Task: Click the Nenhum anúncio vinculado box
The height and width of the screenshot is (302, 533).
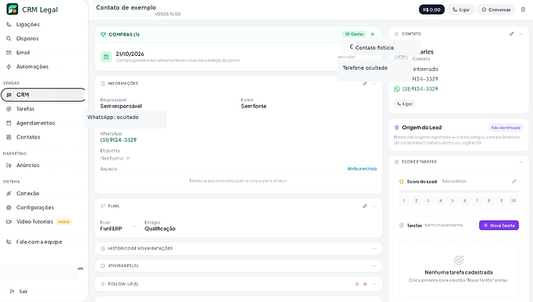Action: 239,181
